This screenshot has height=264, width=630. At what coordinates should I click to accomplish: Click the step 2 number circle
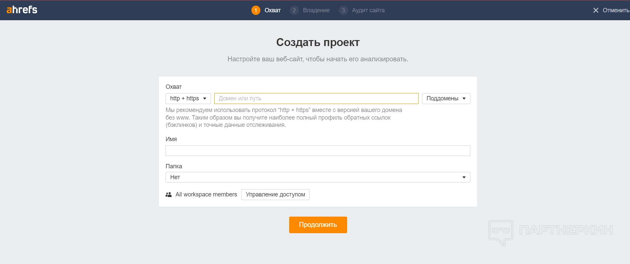[294, 10]
